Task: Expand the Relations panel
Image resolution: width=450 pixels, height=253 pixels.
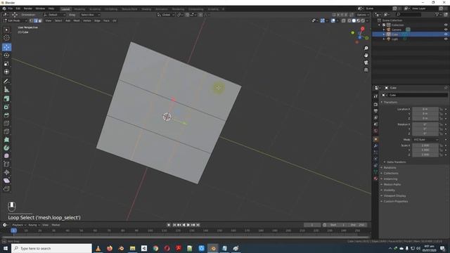Action: pyautogui.click(x=390, y=167)
